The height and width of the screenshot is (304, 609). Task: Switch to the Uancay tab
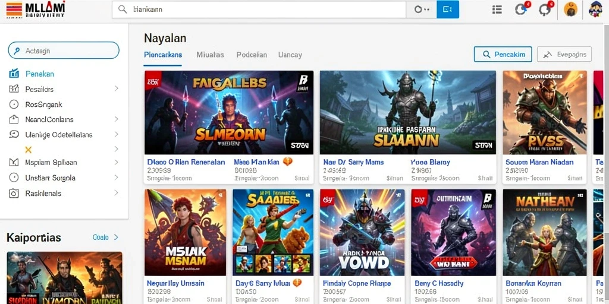pyautogui.click(x=290, y=55)
